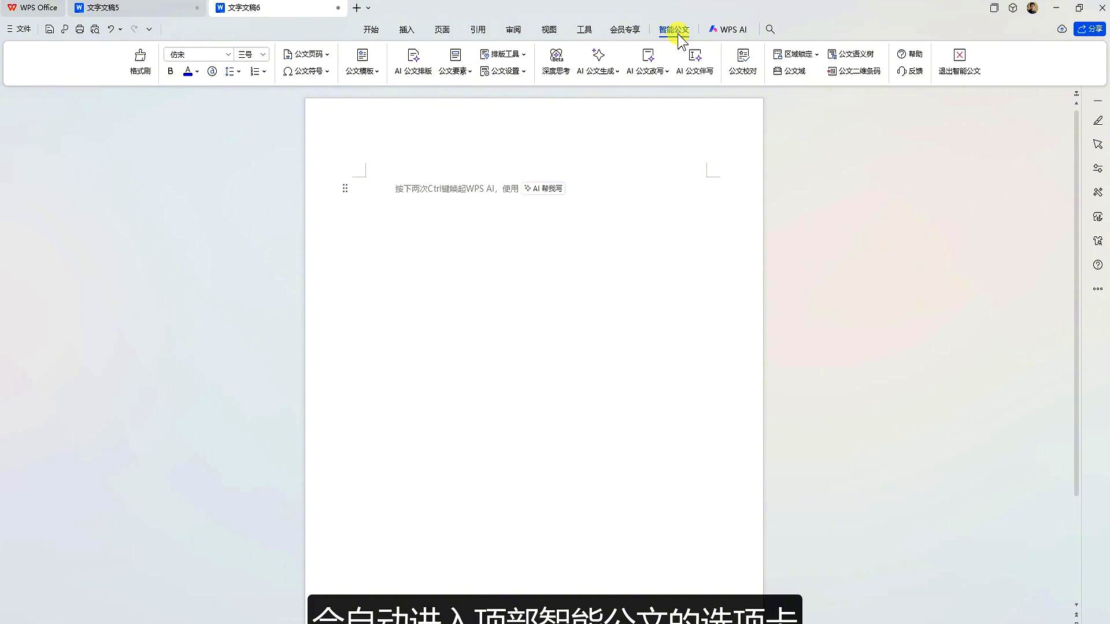Switch to the 会员专享 ribbon tab
Image resolution: width=1110 pixels, height=624 pixels.
625,29
